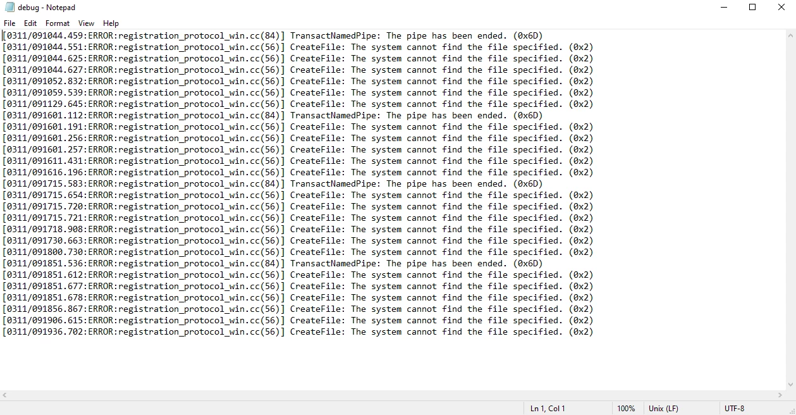
Task: Click the Unix (LF) status entry
Action: click(x=663, y=409)
